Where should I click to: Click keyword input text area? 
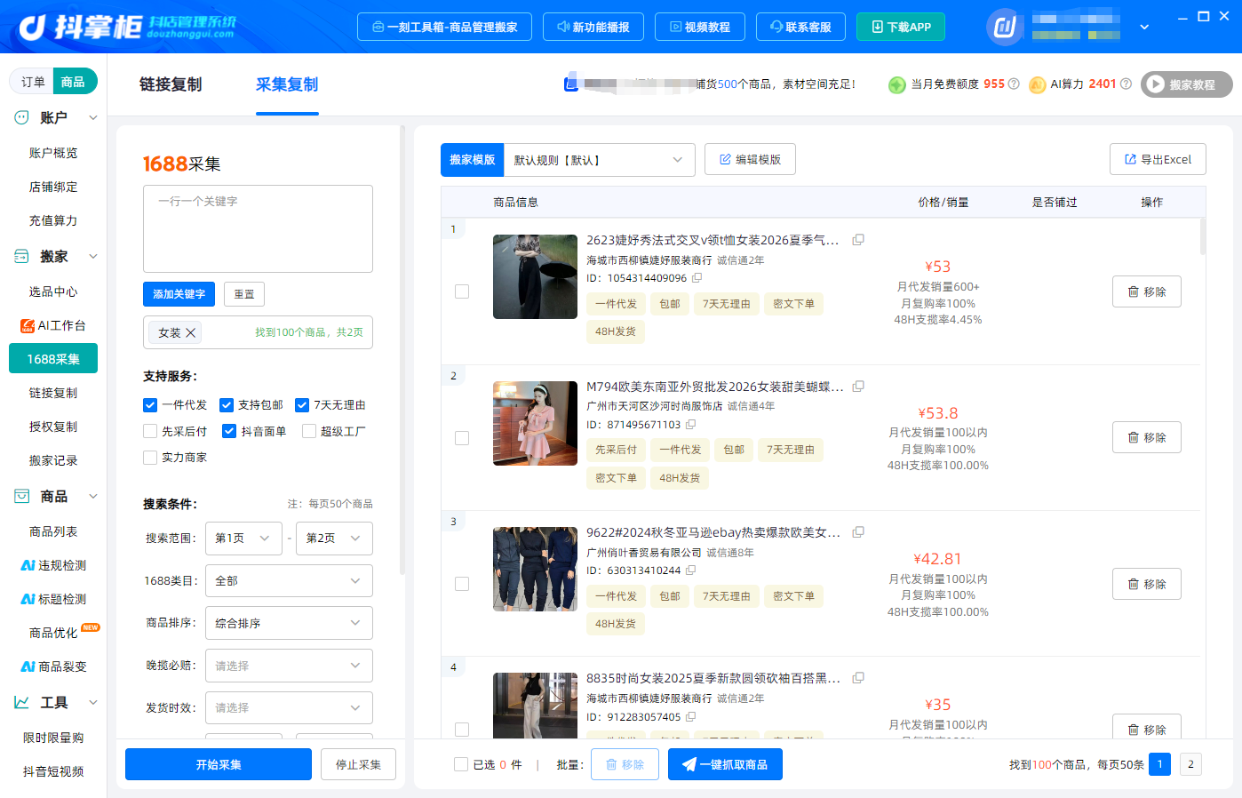(258, 228)
